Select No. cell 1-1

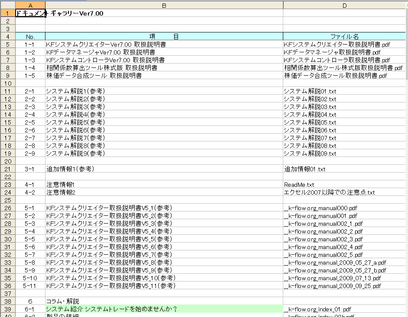[30, 45]
